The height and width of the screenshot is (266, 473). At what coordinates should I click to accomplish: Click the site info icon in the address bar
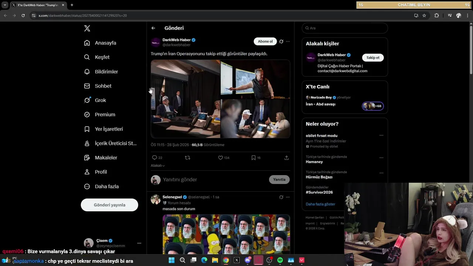click(34, 16)
